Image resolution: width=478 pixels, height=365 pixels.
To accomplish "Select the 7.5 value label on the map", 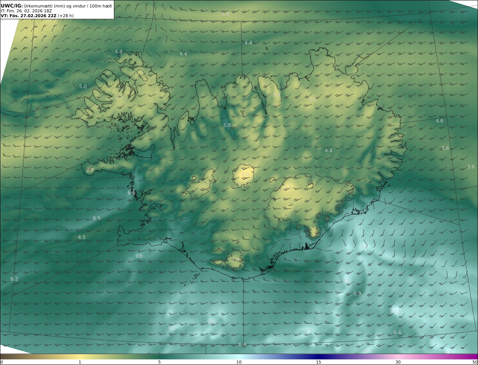I will pos(139,256).
